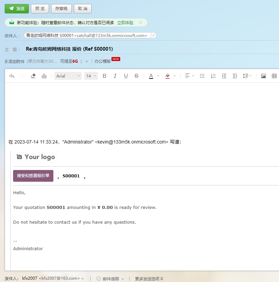Apply the highlight background color icon
The width and height of the screenshot is (279, 282).
pos(168,76)
